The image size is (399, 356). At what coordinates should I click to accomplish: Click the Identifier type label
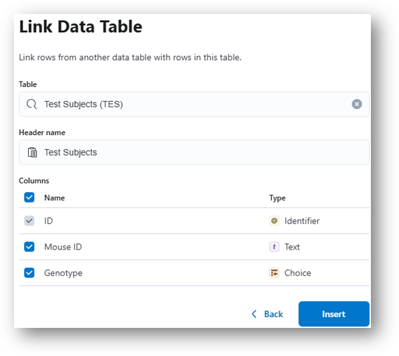(302, 221)
